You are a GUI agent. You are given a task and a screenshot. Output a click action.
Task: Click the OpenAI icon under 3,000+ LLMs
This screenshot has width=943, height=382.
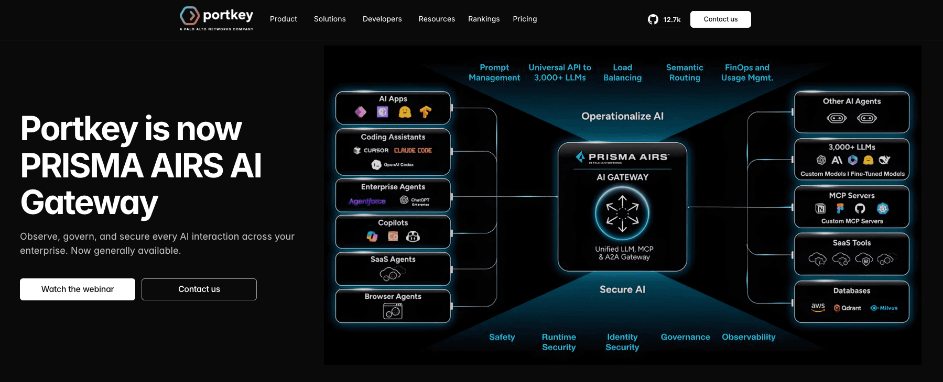[821, 160]
